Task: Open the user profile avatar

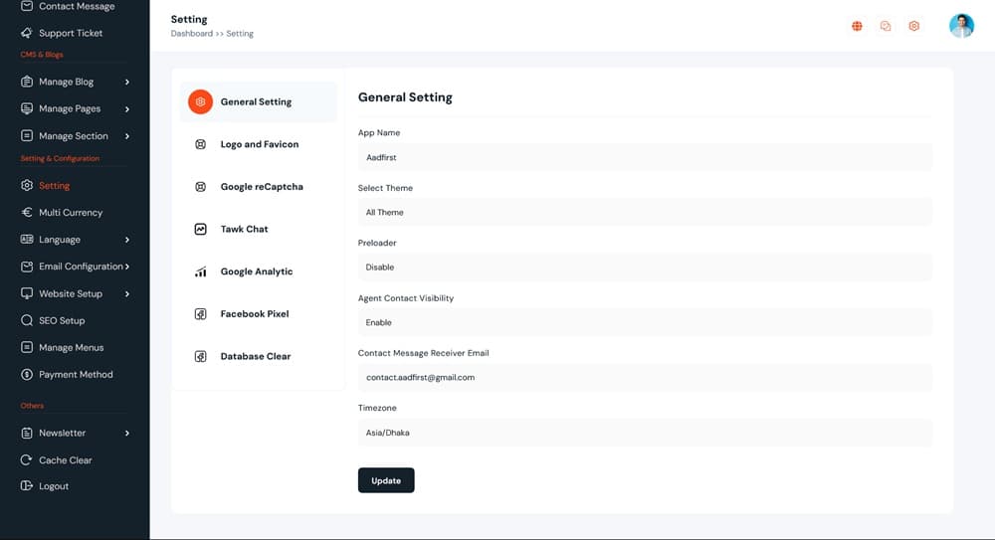Action: pos(961,26)
